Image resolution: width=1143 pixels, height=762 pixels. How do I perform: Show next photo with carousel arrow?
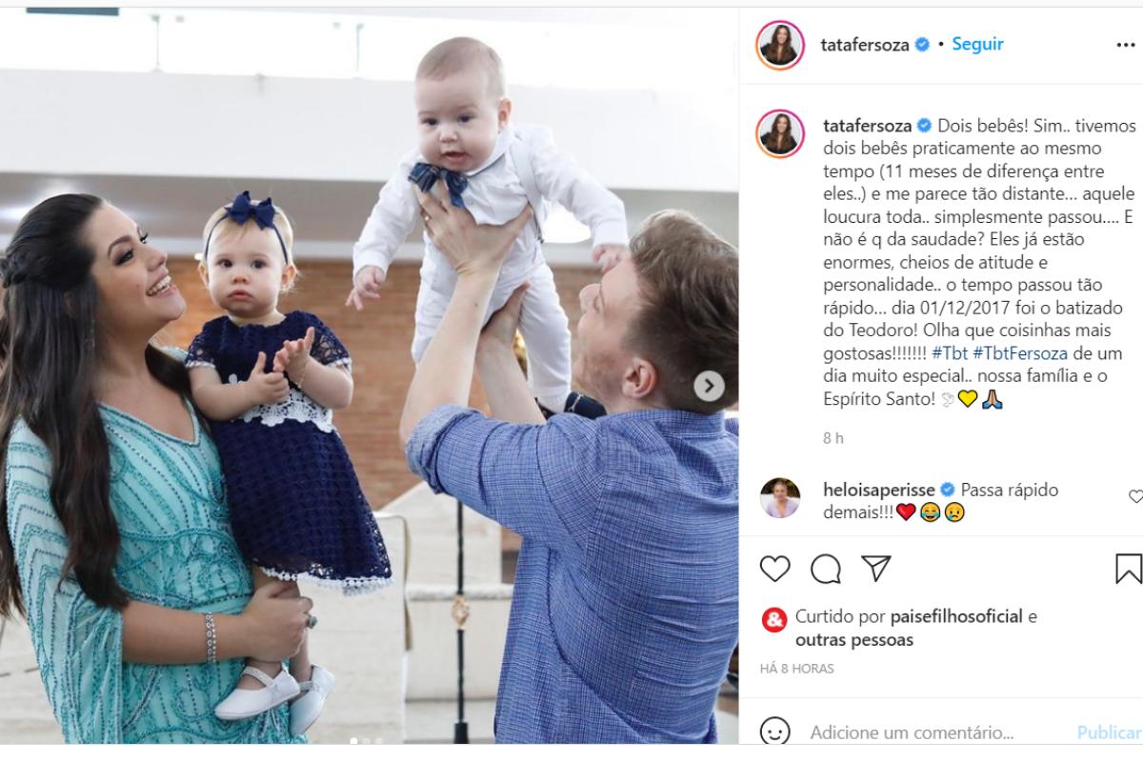coord(709,386)
